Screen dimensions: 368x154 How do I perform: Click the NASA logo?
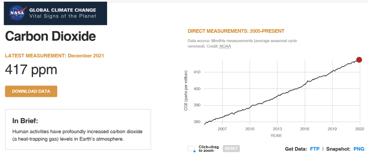(x=17, y=13)
